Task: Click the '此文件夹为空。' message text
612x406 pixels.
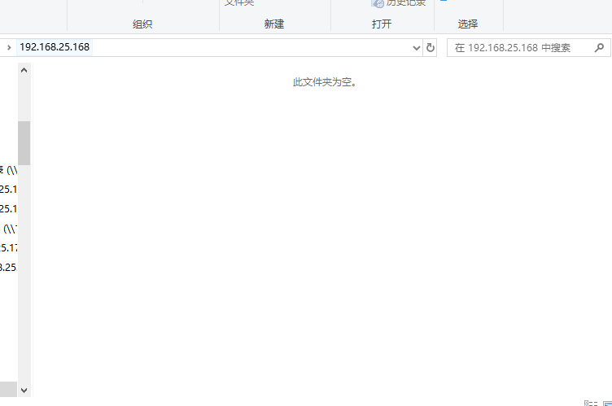Action: pyautogui.click(x=325, y=82)
